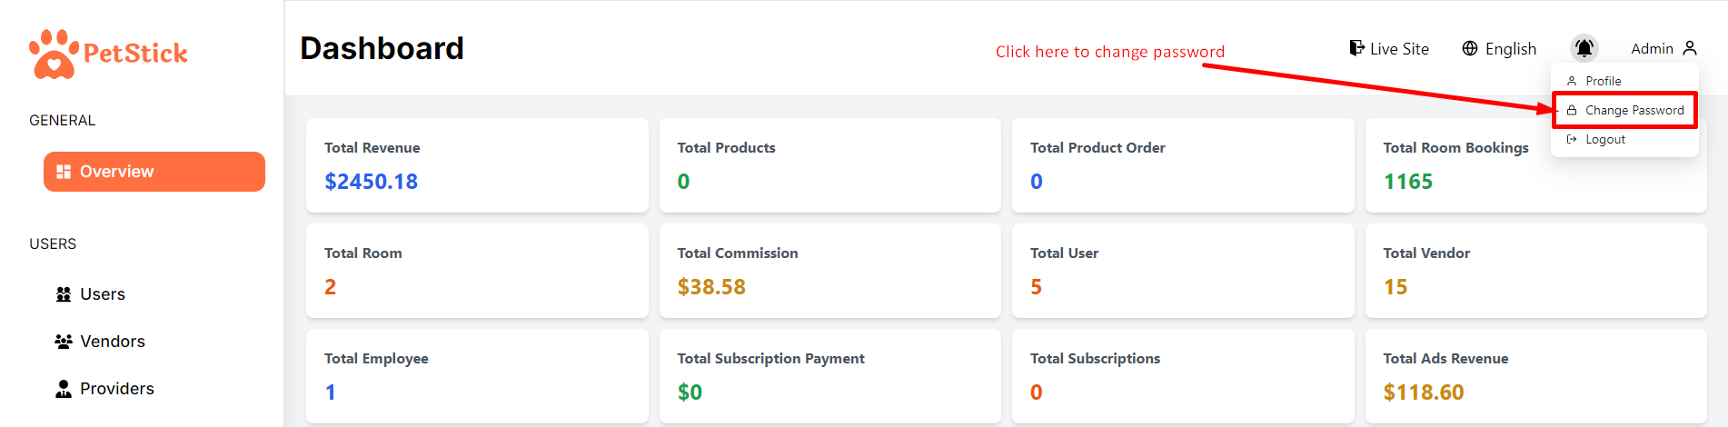The width and height of the screenshot is (1728, 427).
Task: Click the globe icon beside English
Action: coord(1470,49)
